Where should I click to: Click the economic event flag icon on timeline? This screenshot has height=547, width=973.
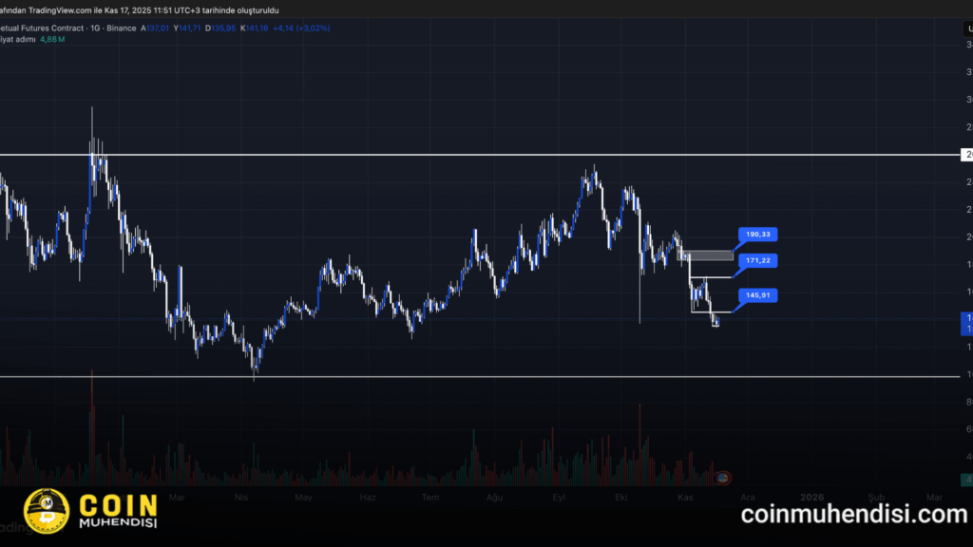pyautogui.click(x=722, y=476)
